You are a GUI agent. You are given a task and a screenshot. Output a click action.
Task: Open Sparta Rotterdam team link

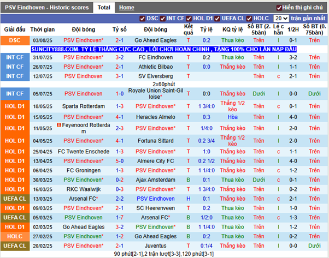[84, 106]
